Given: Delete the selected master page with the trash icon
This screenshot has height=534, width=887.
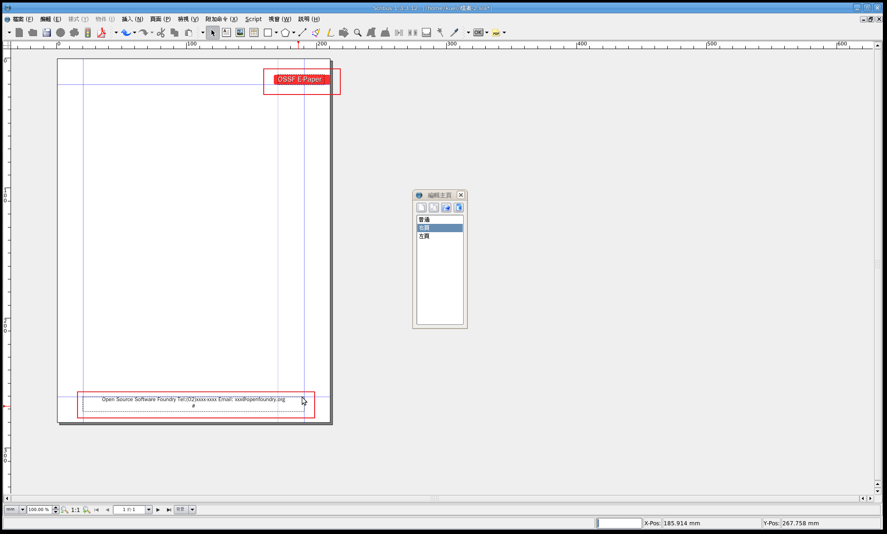Looking at the screenshot, I should pos(459,208).
